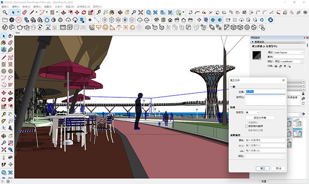Viewport: 309px width, 184px height.
Task: Click the 建立 button
Action: point(263,168)
